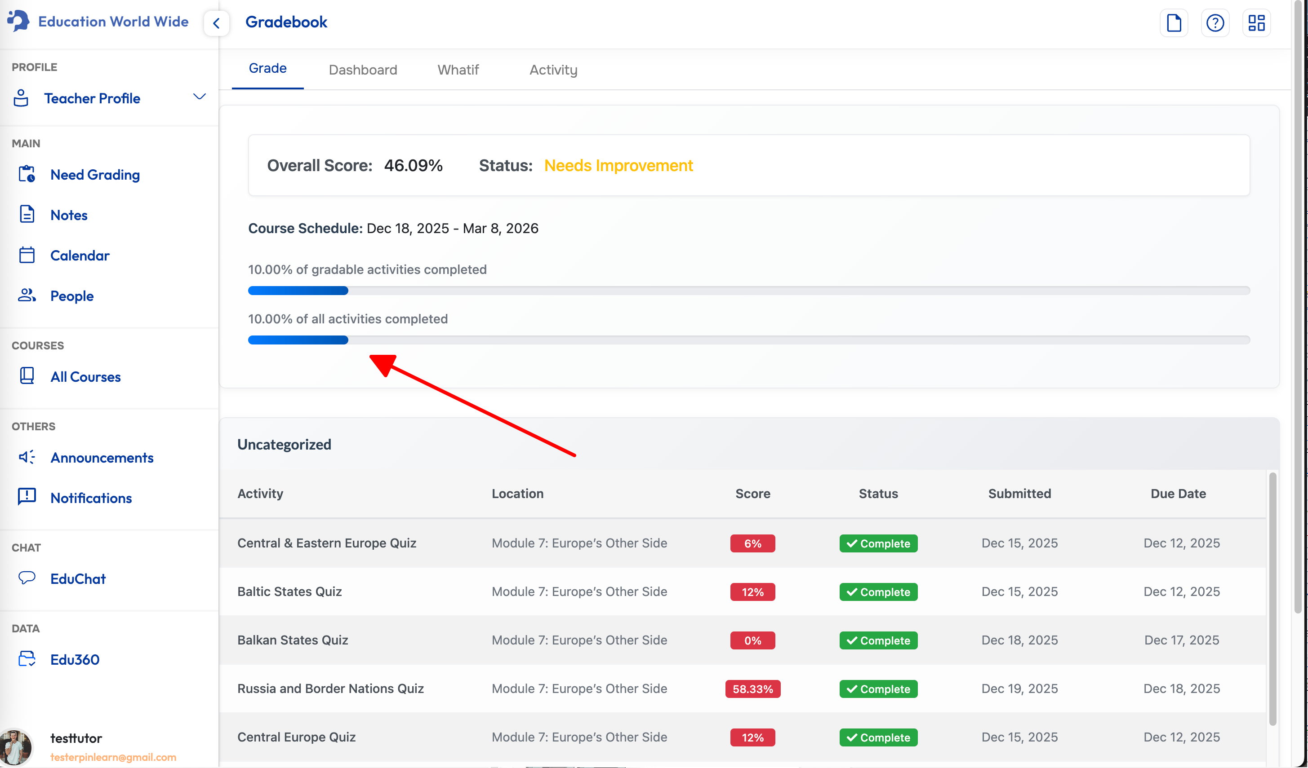The image size is (1308, 768).
Task: Click the gradable activities progress bar
Action: coord(748,291)
